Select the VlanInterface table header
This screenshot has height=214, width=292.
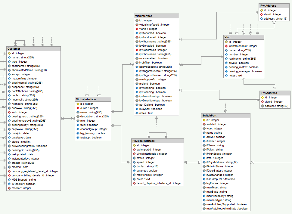[157, 16]
